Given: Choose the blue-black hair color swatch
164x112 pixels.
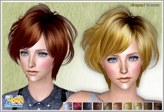Looking at the screenshot, I should point(88,106).
